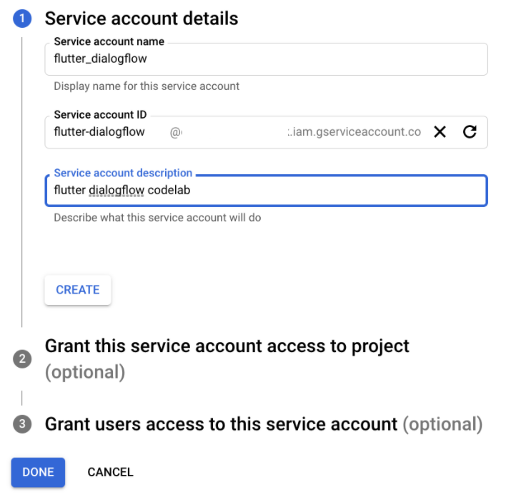Regenerate service account ID with refresh icon
The height and width of the screenshot is (497, 506).
tap(470, 131)
